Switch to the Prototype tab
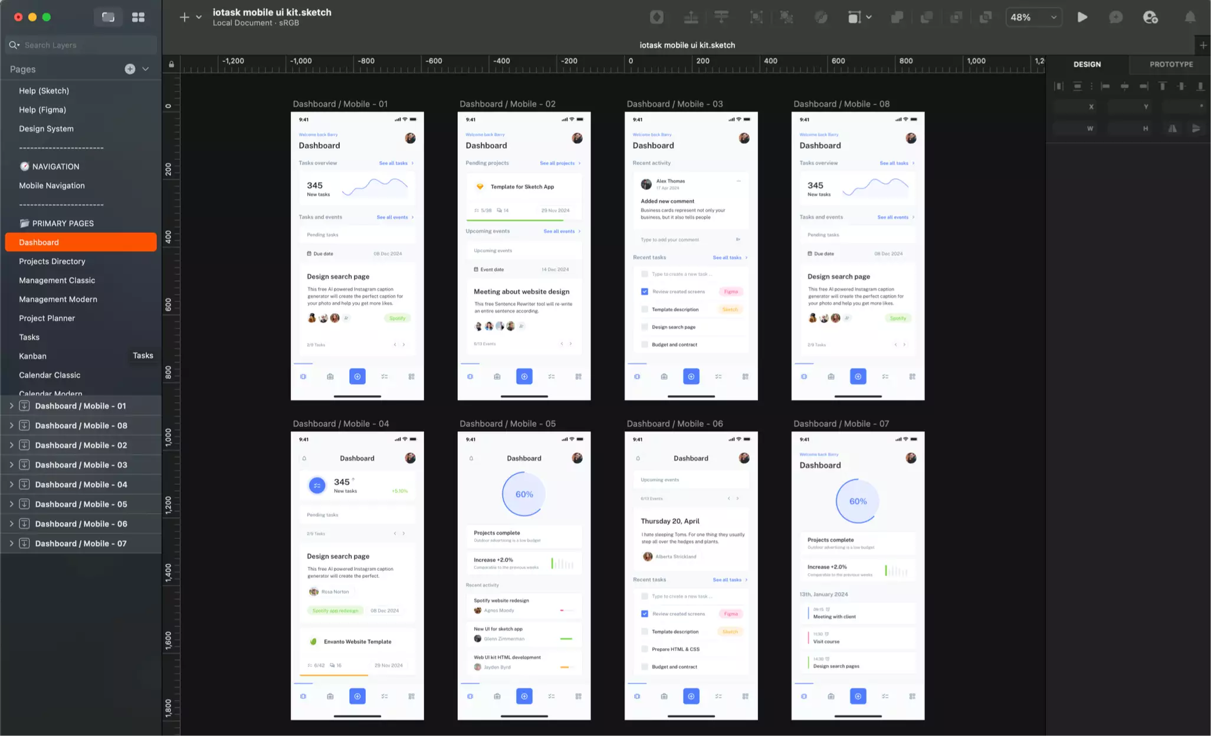This screenshot has width=1211, height=736. 1170,64
